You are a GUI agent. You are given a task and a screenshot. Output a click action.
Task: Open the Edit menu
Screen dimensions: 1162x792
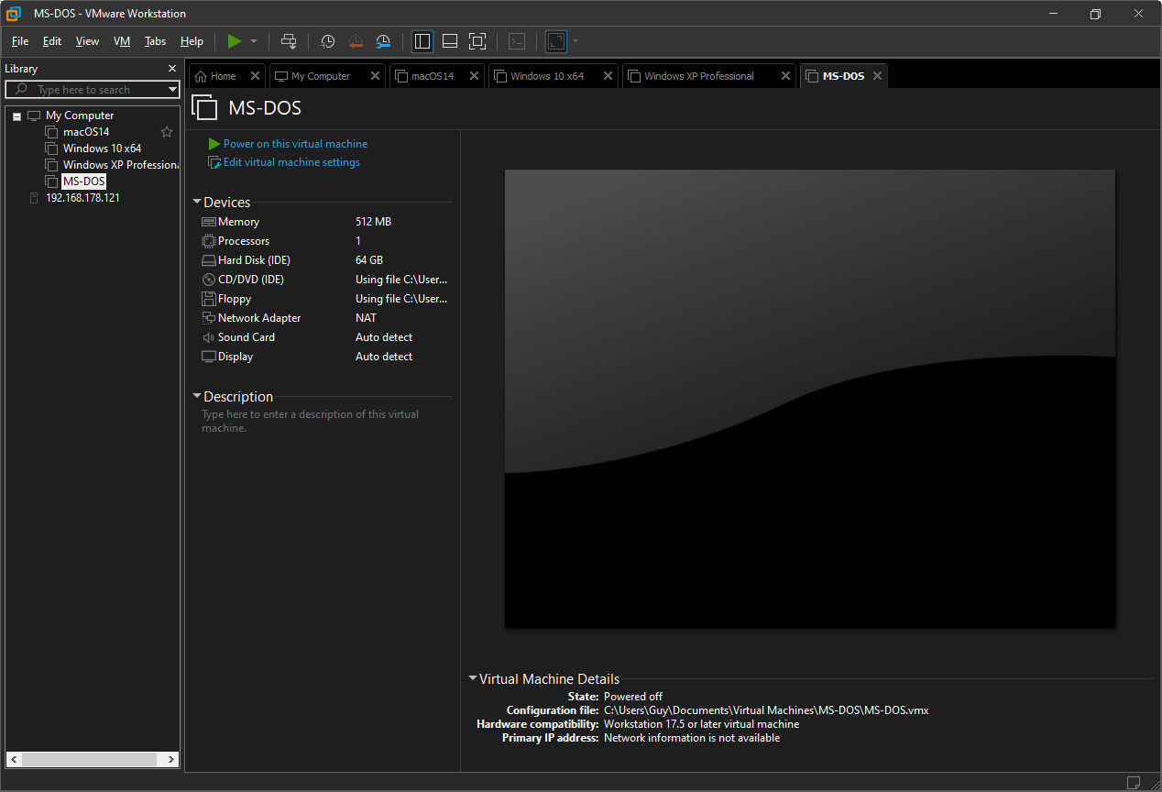(x=52, y=41)
